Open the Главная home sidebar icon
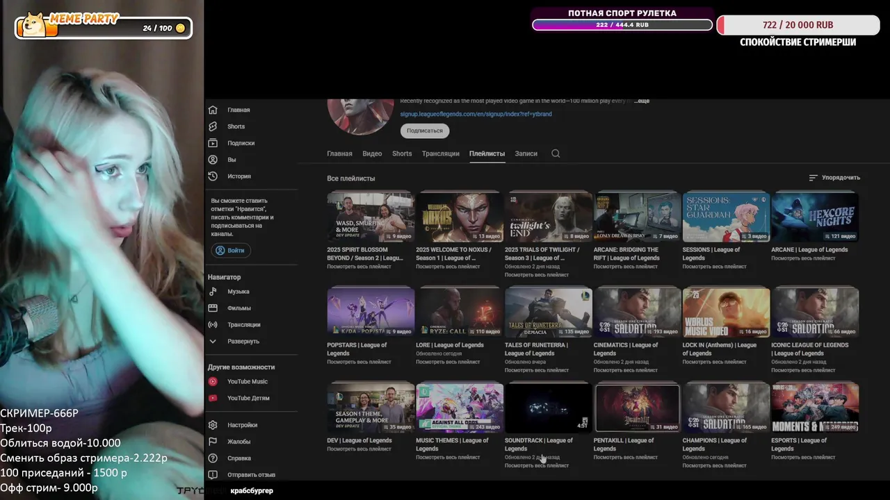Screen dimensions: 890x500 (x=213, y=110)
